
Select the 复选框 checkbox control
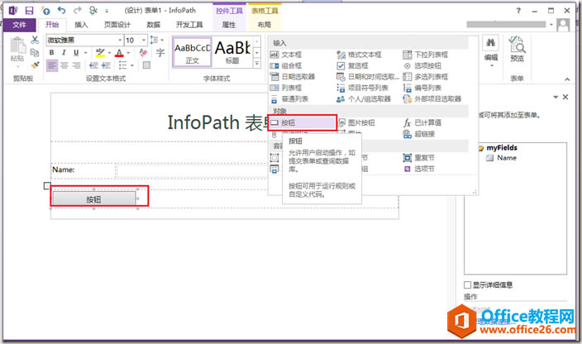(352, 65)
